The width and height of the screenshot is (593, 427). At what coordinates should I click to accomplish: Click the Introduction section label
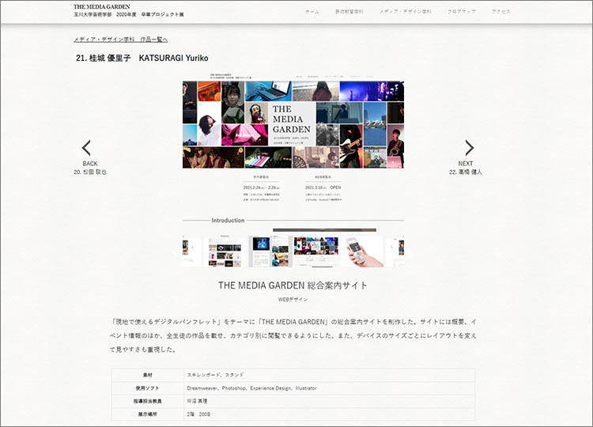tap(228, 220)
